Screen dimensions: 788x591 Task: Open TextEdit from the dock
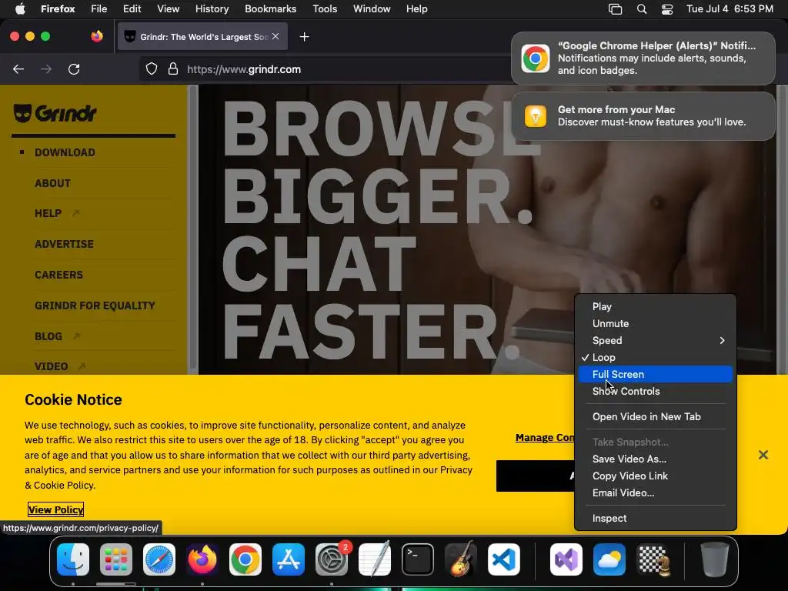point(375,559)
